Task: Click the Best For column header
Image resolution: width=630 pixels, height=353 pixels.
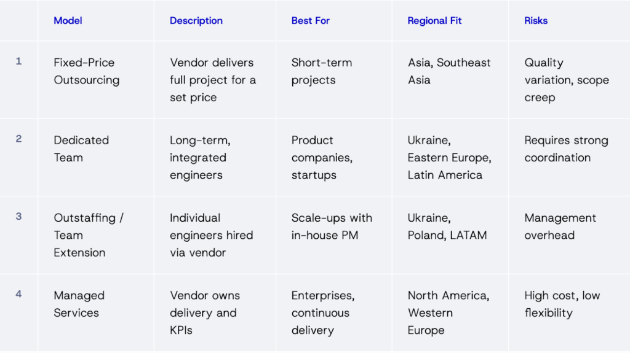Action: (311, 21)
